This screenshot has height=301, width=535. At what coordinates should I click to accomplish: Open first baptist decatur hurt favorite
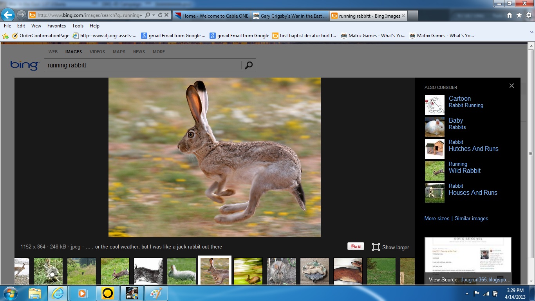[304, 36]
